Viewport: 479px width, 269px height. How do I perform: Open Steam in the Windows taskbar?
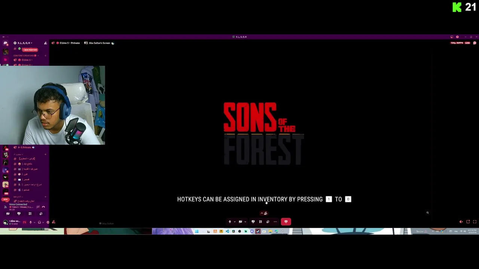258,231
